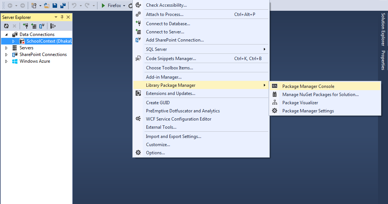Click the Connect to Database toolbar icon
Screen dimensions: 388x204
point(26,26)
